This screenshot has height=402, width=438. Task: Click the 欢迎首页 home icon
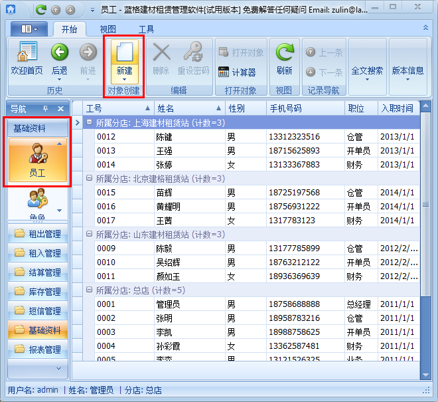click(27, 54)
